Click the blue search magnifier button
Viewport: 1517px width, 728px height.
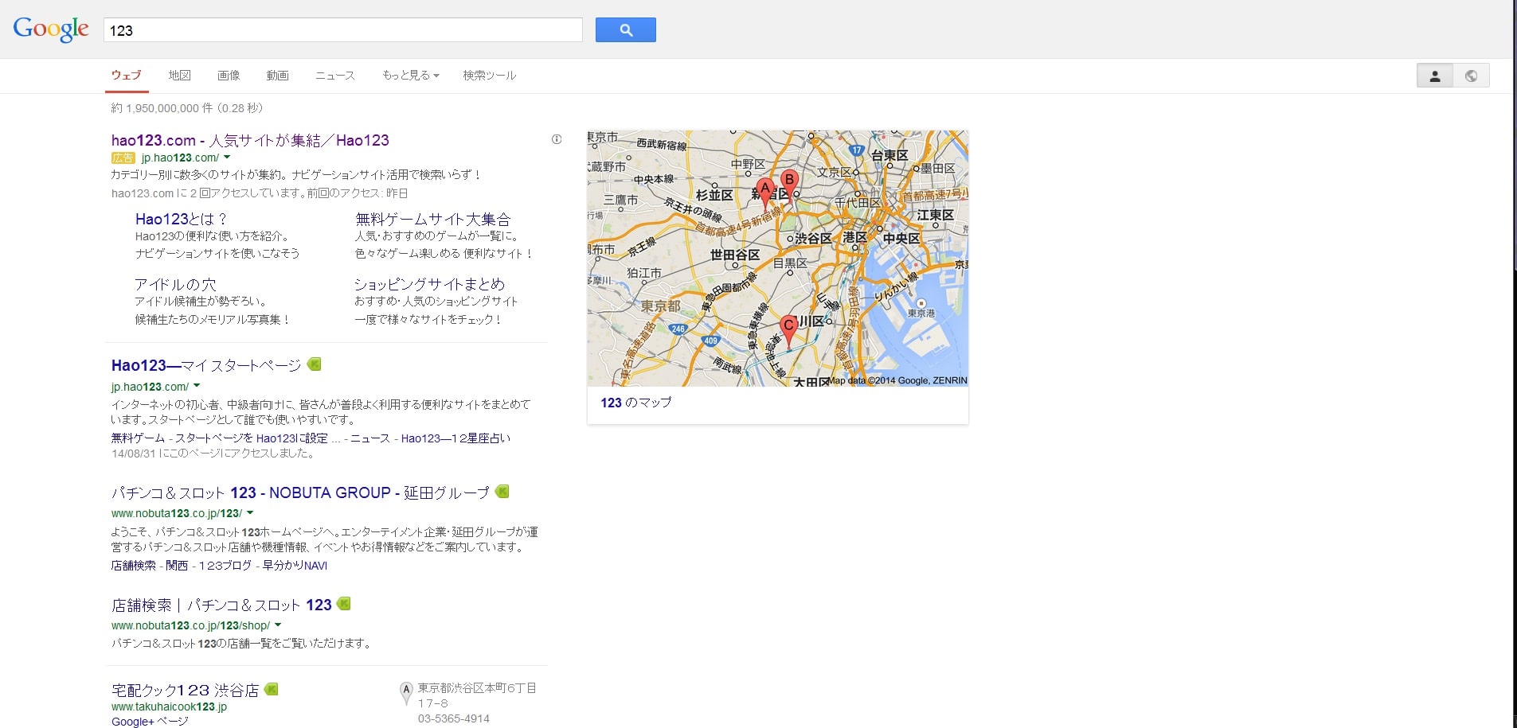pos(625,30)
